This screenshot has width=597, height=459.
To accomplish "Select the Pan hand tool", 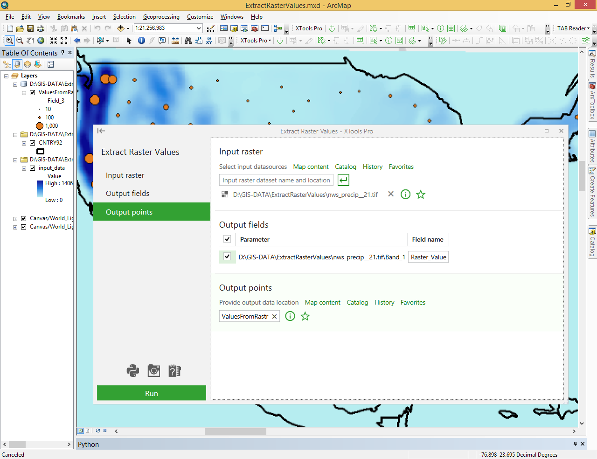I will tap(30, 41).
